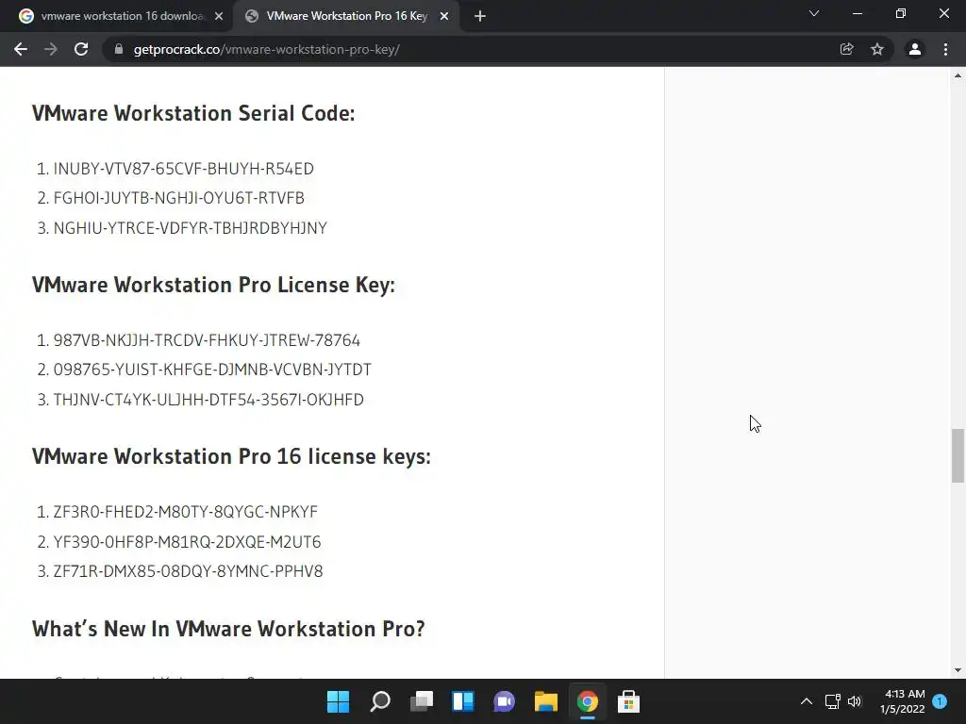Close the vmware workstation 16 download tab
This screenshot has width=966, height=724.
(x=219, y=17)
